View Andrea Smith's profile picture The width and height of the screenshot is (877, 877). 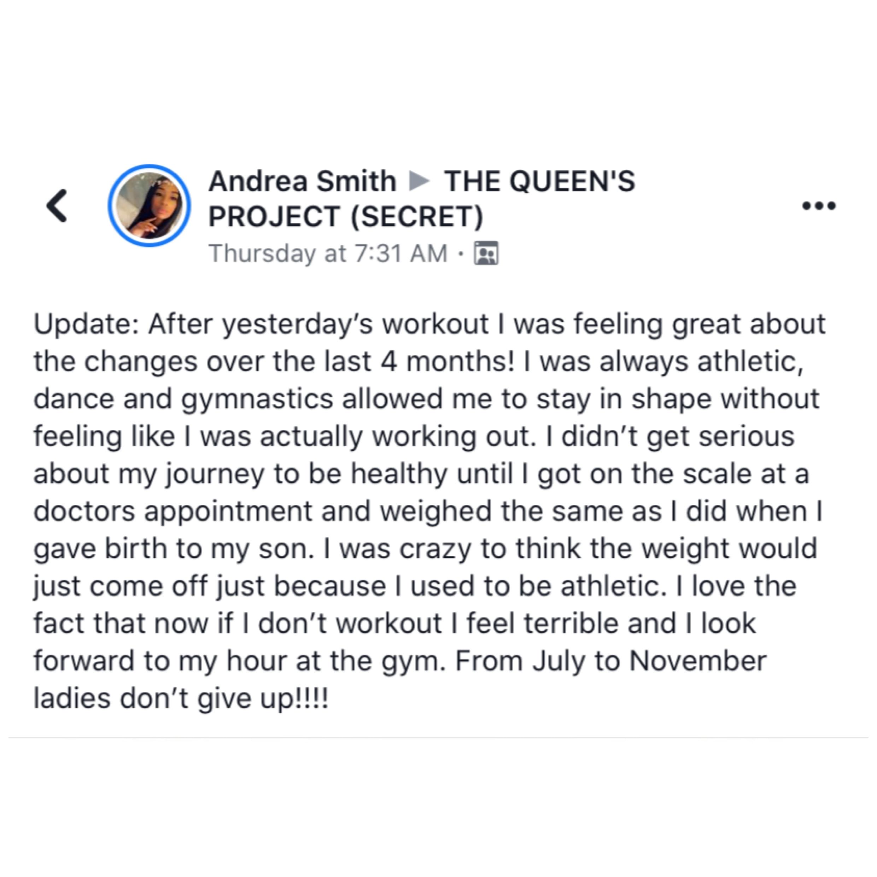click(x=149, y=206)
